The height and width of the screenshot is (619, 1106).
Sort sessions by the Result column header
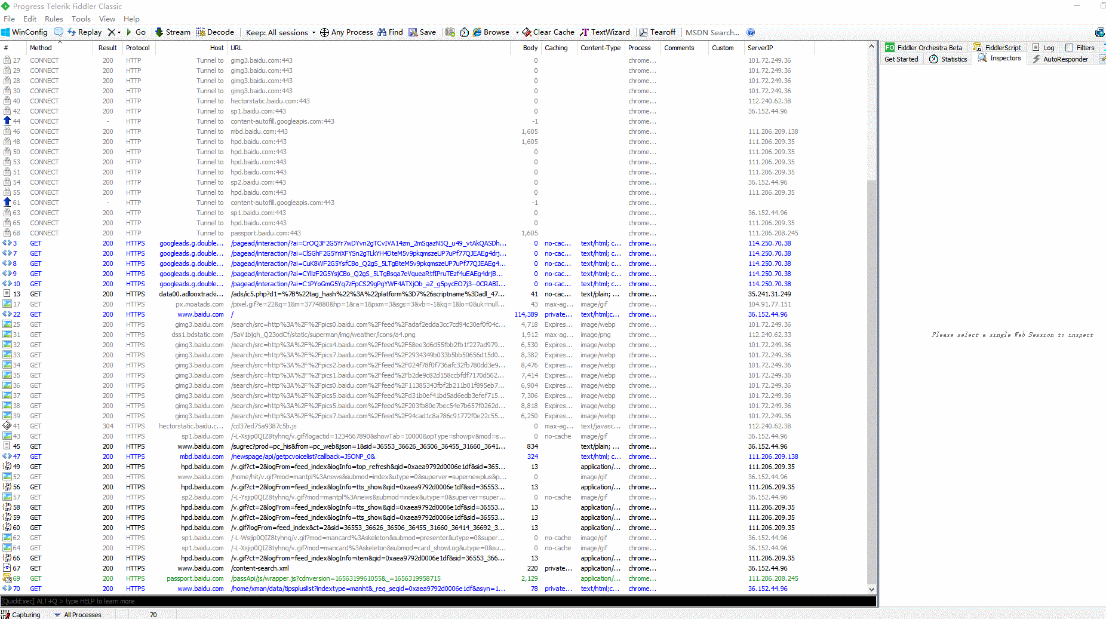(x=108, y=48)
